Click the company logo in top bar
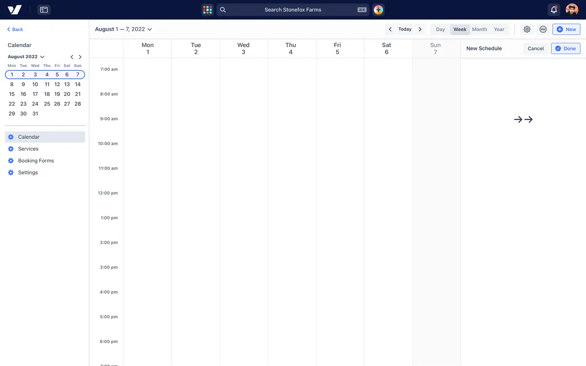Image resolution: width=586 pixels, height=366 pixels. click(x=15, y=10)
